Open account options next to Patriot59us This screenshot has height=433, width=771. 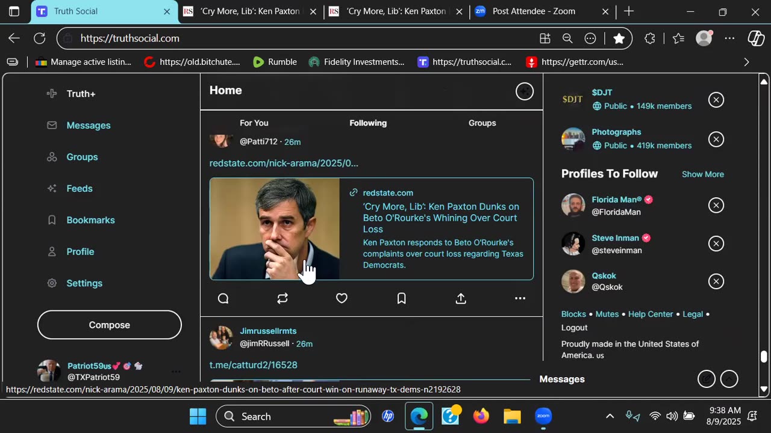click(176, 372)
